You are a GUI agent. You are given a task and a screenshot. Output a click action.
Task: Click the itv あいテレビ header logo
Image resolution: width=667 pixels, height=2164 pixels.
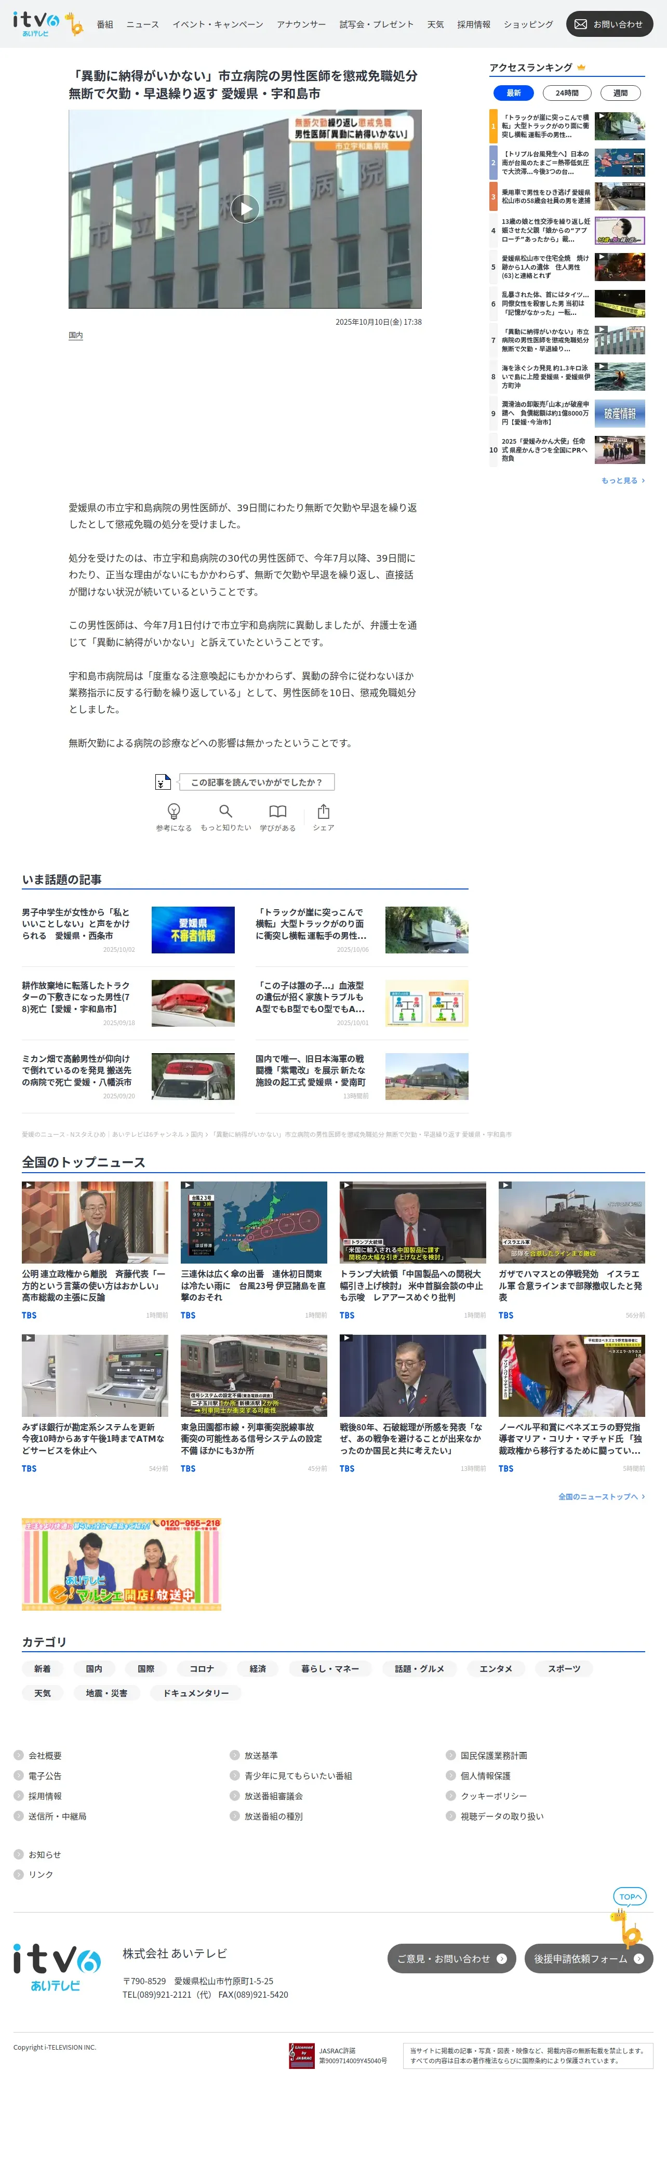click(x=48, y=23)
